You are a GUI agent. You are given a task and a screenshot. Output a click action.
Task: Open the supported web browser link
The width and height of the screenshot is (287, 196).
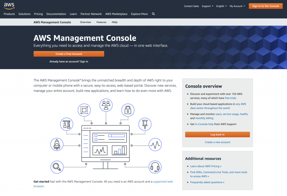pos(163,181)
